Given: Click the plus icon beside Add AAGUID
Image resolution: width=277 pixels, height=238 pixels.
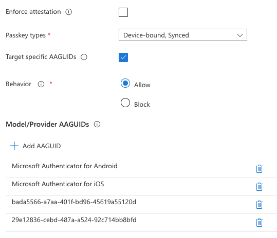Looking at the screenshot, I should pyautogui.click(x=14, y=146).
